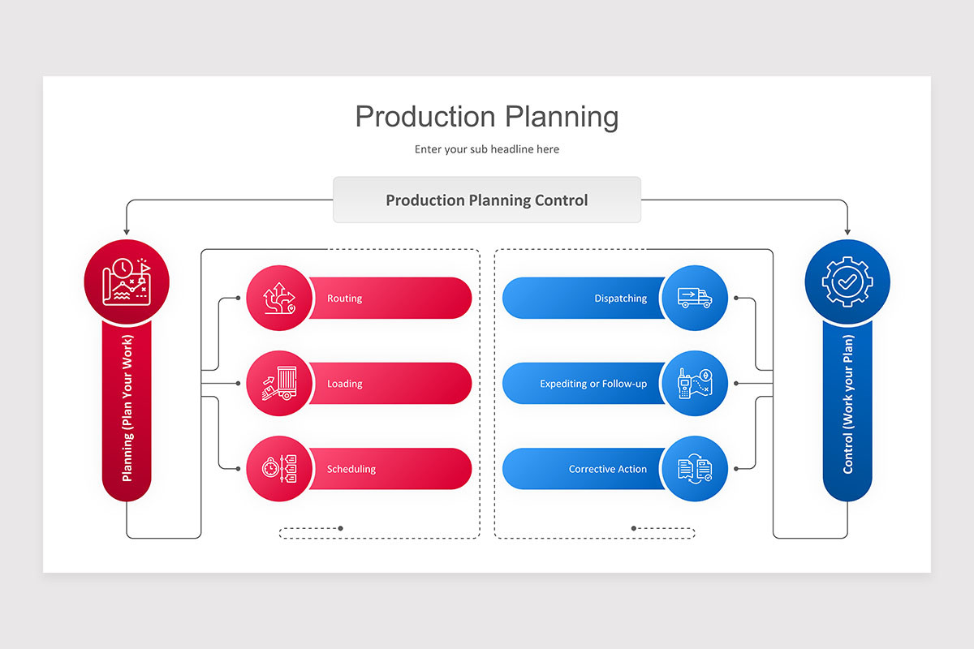The width and height of the screenshot is (974, 649).
Task: Click the blue Corrective Action bar
Action: coord(584,469)
